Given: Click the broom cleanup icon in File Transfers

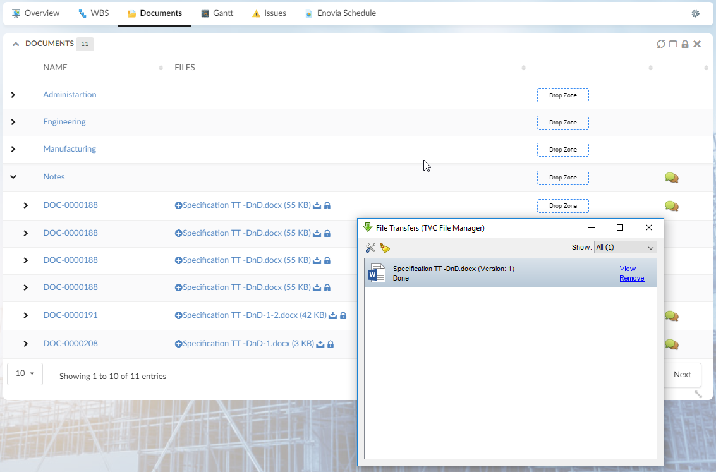Looking at the screenshot, I should [x=384, y=248].
